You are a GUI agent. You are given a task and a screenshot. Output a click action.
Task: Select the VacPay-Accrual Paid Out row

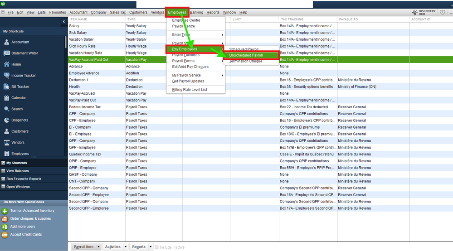tap(88, 60)
